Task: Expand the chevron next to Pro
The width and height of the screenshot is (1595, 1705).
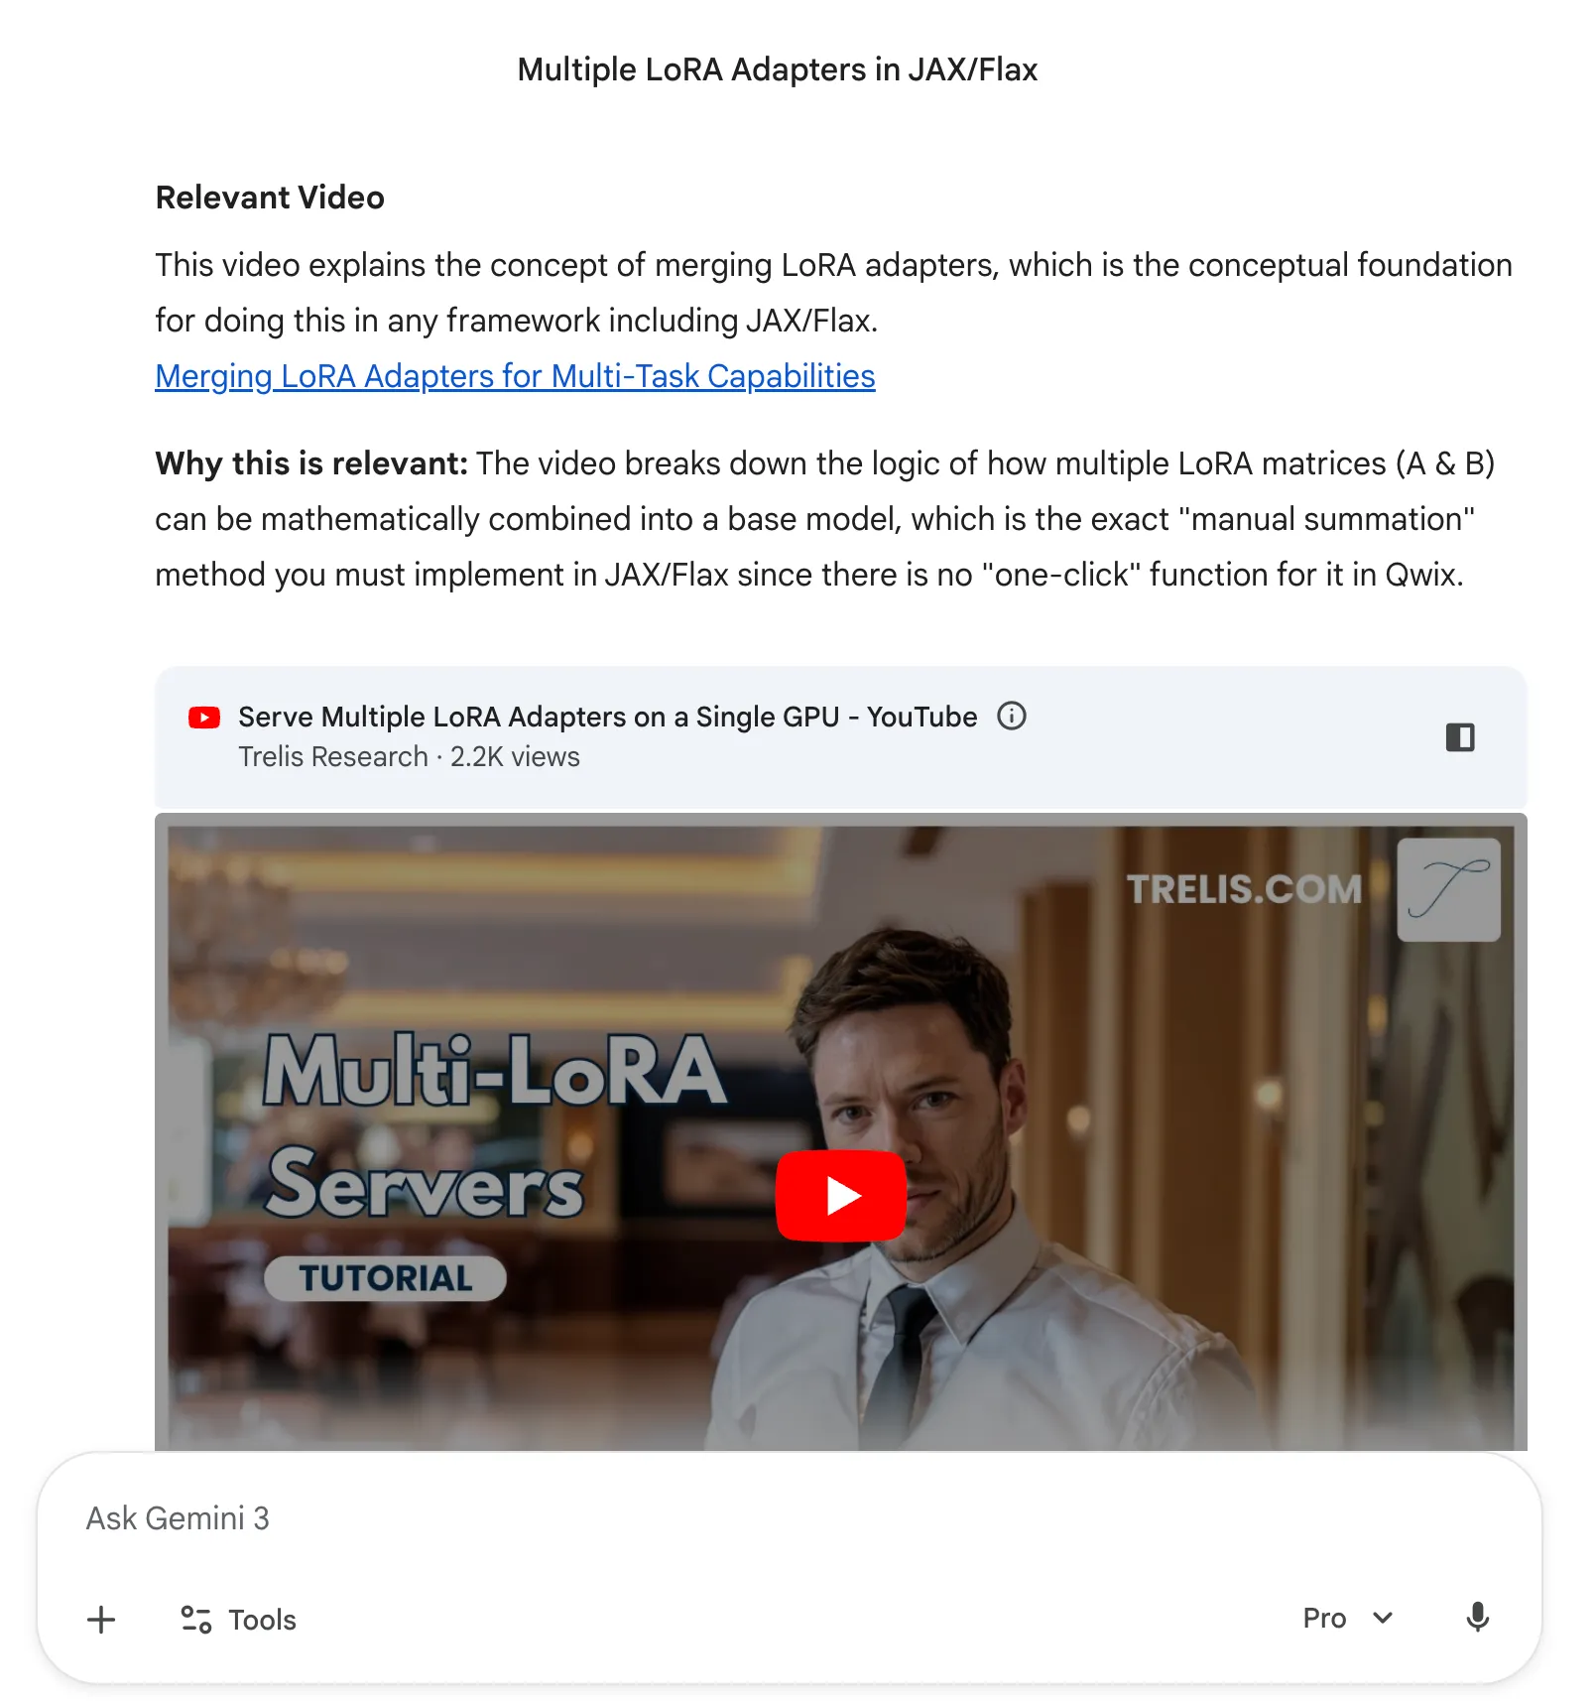Action: (1383, 1618)
